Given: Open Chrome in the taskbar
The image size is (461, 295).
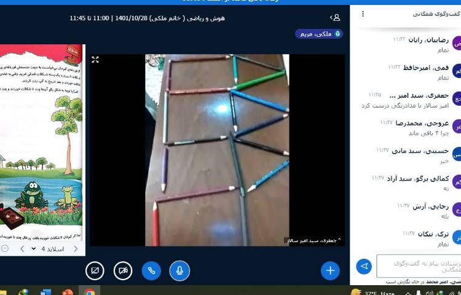Looking at the screenshot, I should point(90,291).
